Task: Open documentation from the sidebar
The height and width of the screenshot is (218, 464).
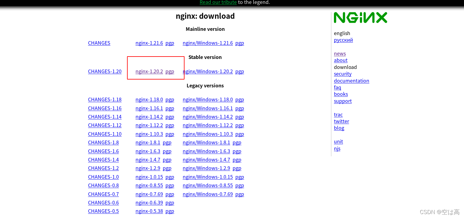Action: (351, 81)
